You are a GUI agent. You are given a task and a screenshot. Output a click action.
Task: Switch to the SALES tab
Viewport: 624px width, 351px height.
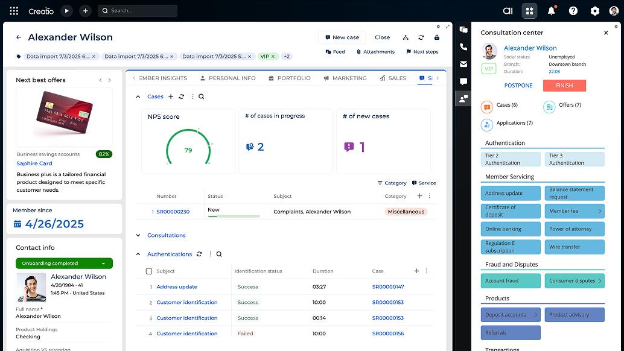pyautogui.click(x=398, y=78)
